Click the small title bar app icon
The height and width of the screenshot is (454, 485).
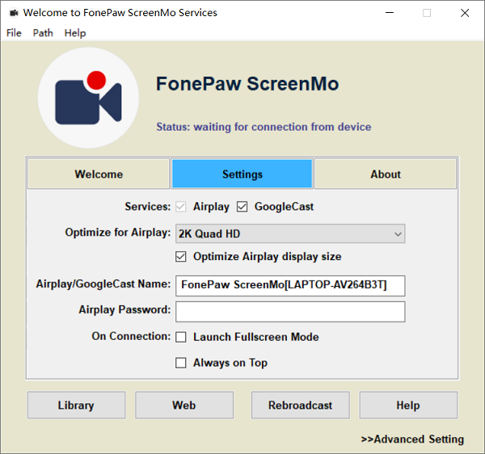13,13
